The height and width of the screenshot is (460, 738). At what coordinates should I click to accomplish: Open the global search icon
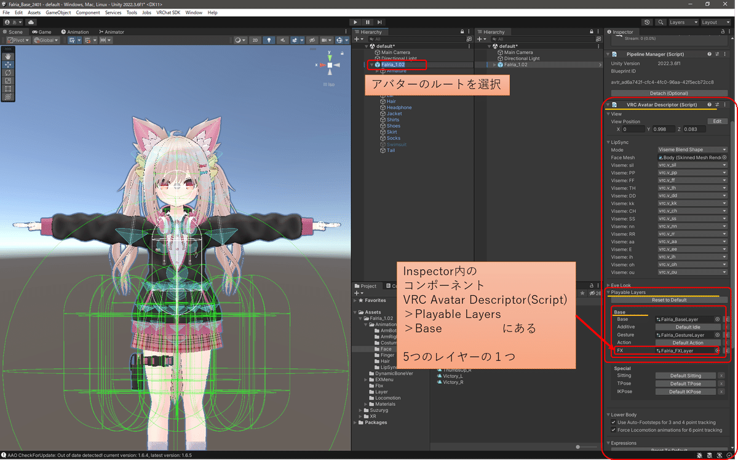pyautogui.click(x=661, y=22)
